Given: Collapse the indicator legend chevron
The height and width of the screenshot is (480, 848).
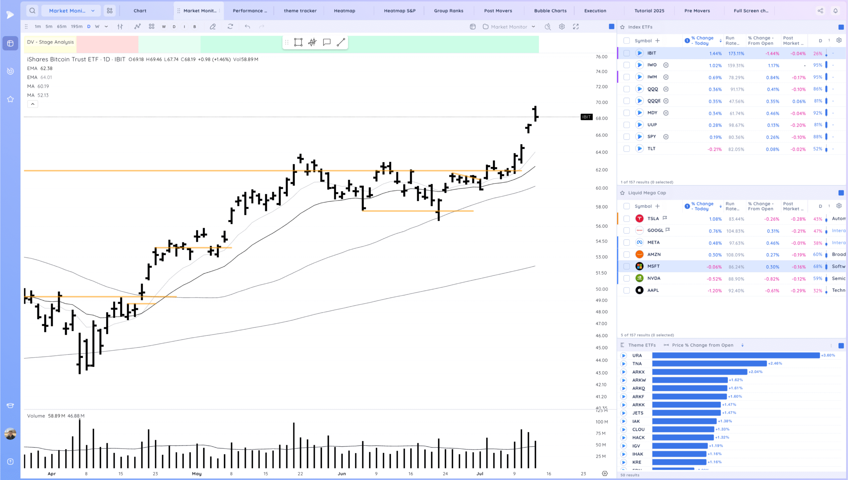Looking at the screenshot, I should (32, 104).
